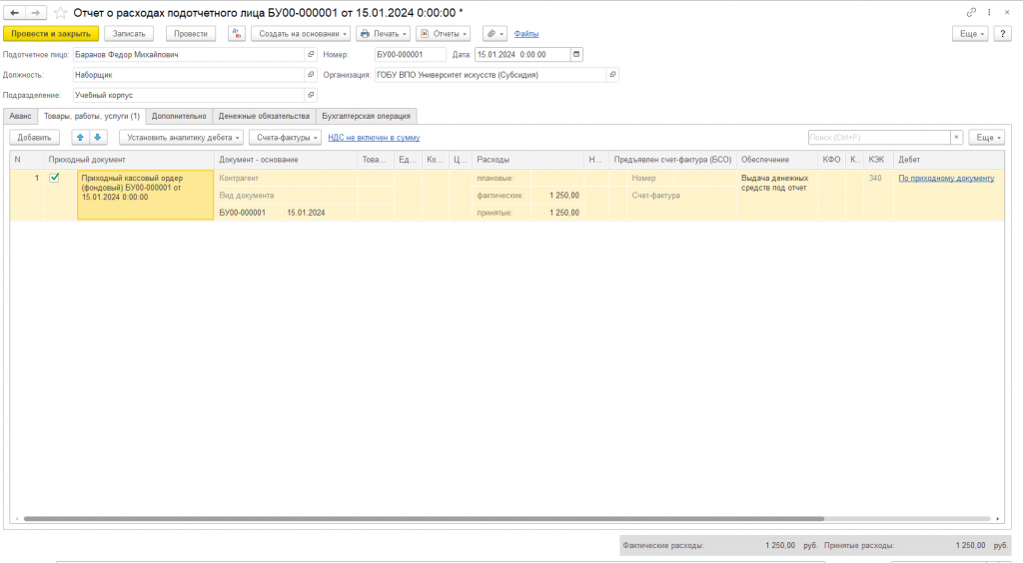The height and width of the screenshot is (563, 1023).
Task: Select Приходный кассовый ордер cell
Action: (x=145, y=195)
